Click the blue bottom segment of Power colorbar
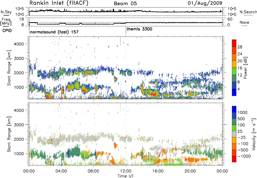 coord(234,92)
